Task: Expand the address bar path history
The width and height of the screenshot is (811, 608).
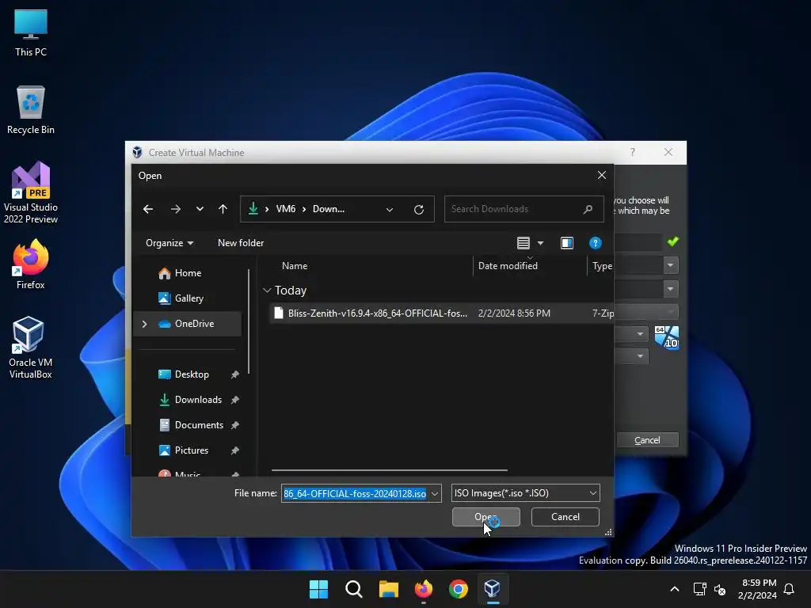Action: [390, 209]
